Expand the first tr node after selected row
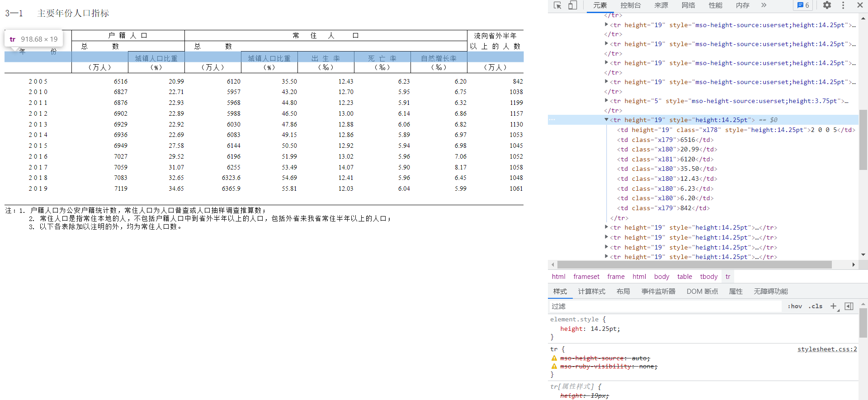Screen dimensions: 868x400 pos(606,227)
